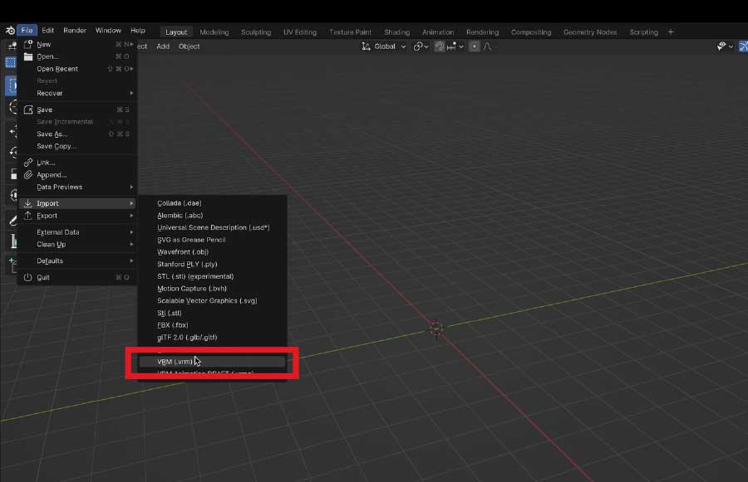Screen dimensions: 748x482
Task: Switch to the Geometry Nodes workspace tab
Action: click(x=590, y=32)
